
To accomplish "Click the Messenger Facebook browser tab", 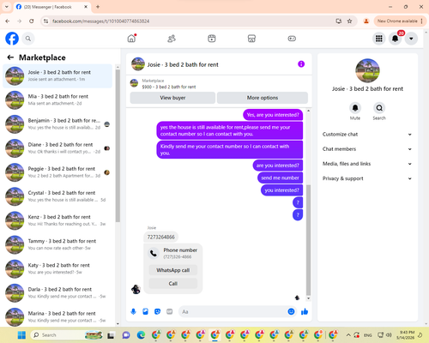I will pos(52,7).
